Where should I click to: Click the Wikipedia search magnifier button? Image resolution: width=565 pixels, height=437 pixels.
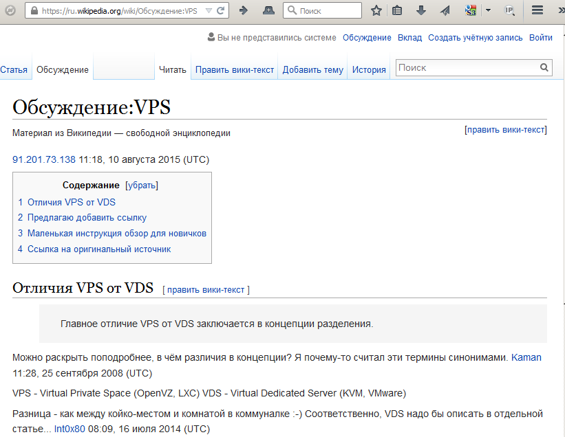coord(544,67)
